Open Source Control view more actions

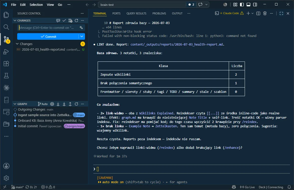tap(82, 13)
